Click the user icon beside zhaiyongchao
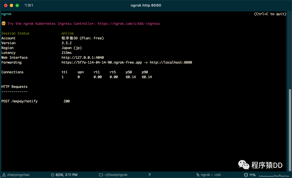This screenshot has width=292, height=178. coord(4,175)
